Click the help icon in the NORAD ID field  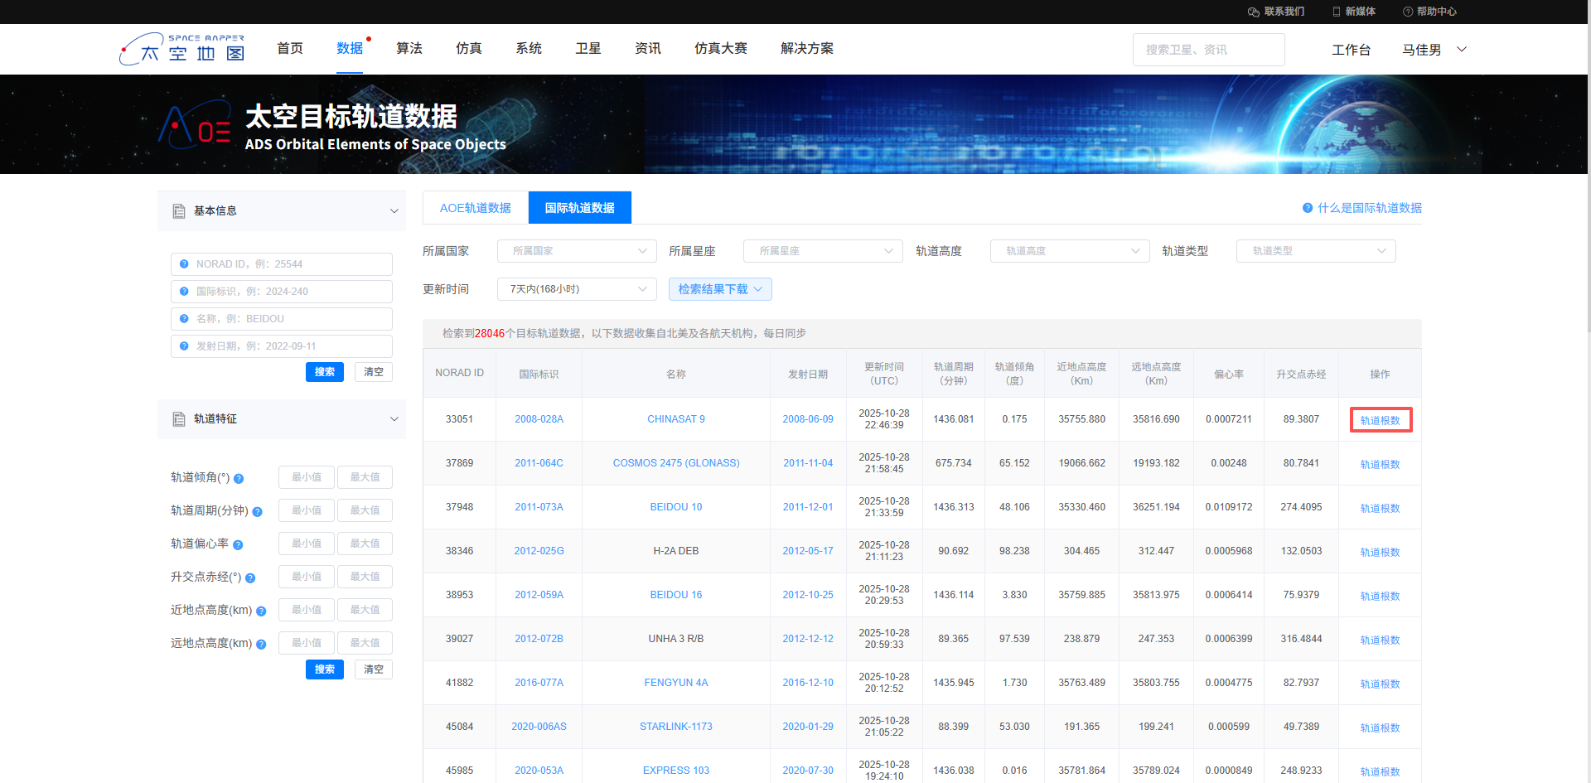(x=183, y=263)
